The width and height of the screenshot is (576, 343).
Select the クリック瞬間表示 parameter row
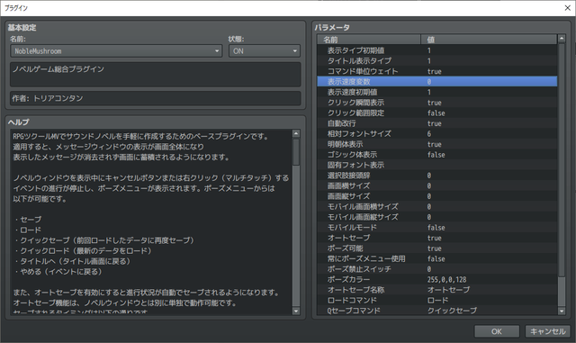(437, 103)
